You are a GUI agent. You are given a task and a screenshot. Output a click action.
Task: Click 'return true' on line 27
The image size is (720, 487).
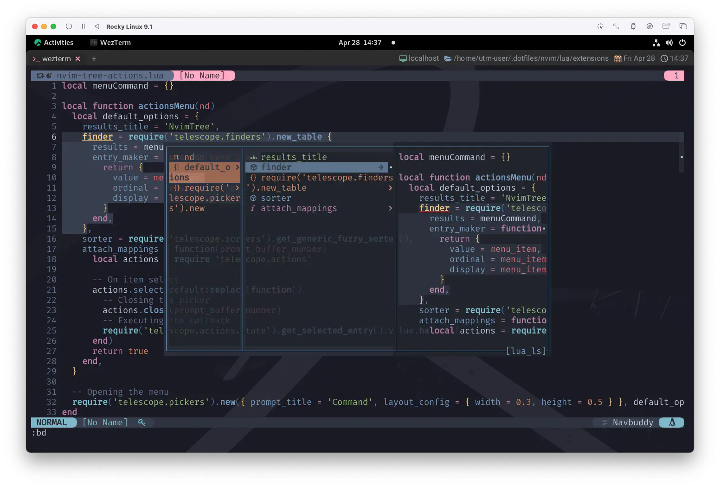[120, 351]
